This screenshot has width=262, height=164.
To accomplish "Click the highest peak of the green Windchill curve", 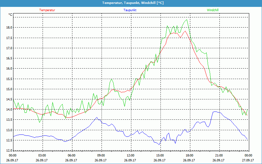I will pos(187,20).
